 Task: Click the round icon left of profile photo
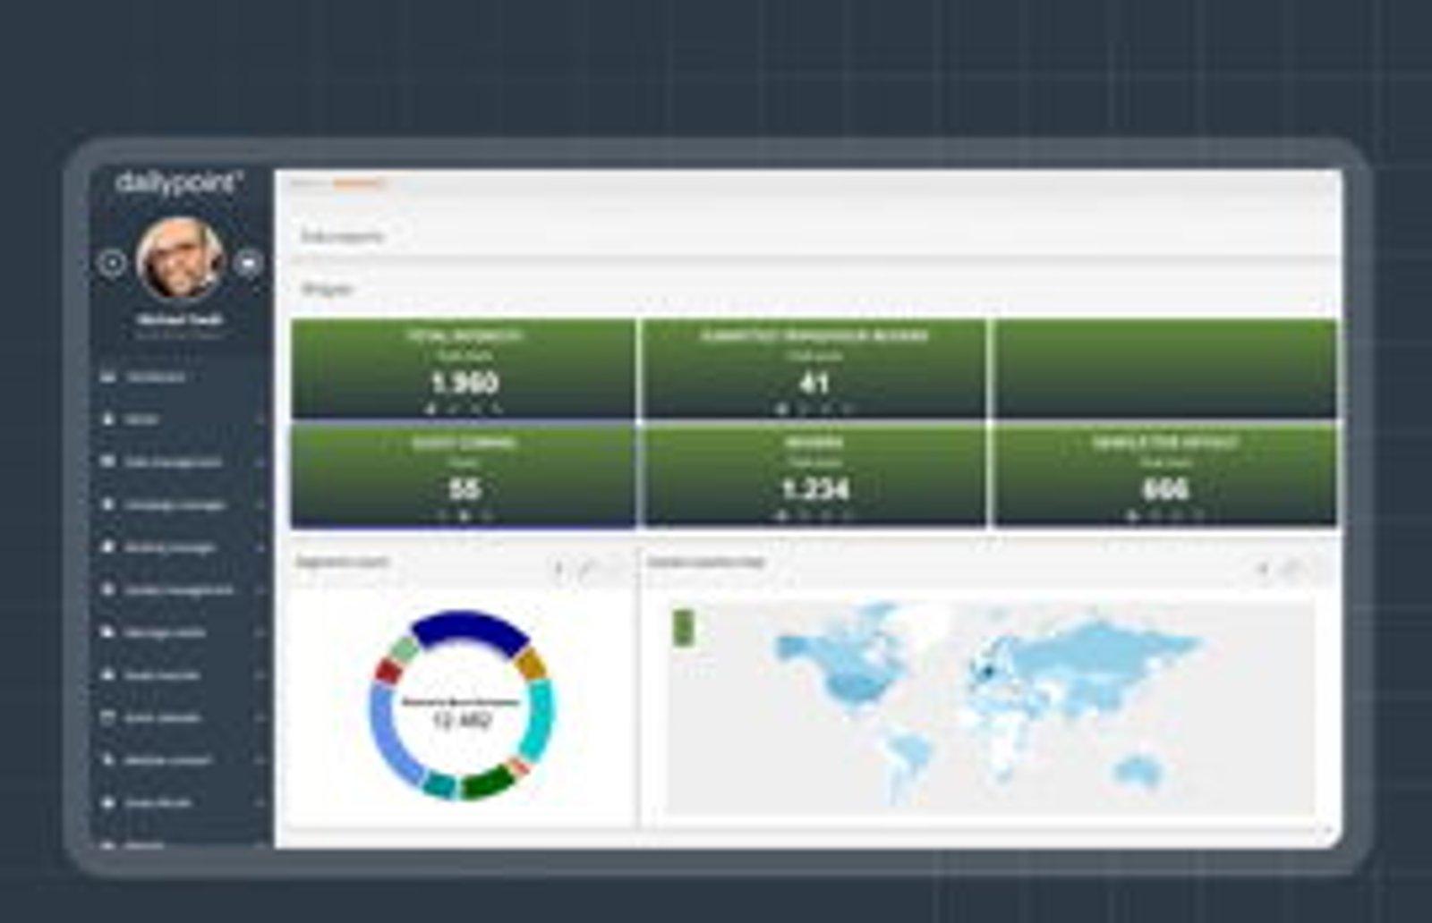pyautogui.click(x=112, y=263)
